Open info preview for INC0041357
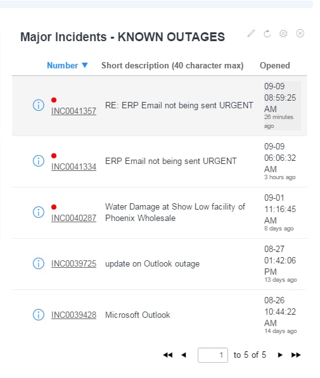 [39, 105]
